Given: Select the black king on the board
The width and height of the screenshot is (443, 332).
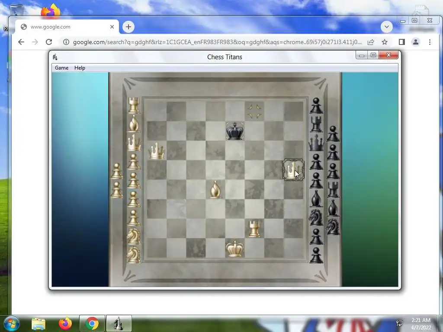Looking at the screenshot, I should click(235, 131).
